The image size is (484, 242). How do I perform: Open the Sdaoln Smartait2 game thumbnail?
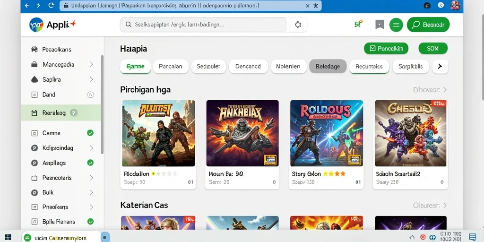point(411,133)
